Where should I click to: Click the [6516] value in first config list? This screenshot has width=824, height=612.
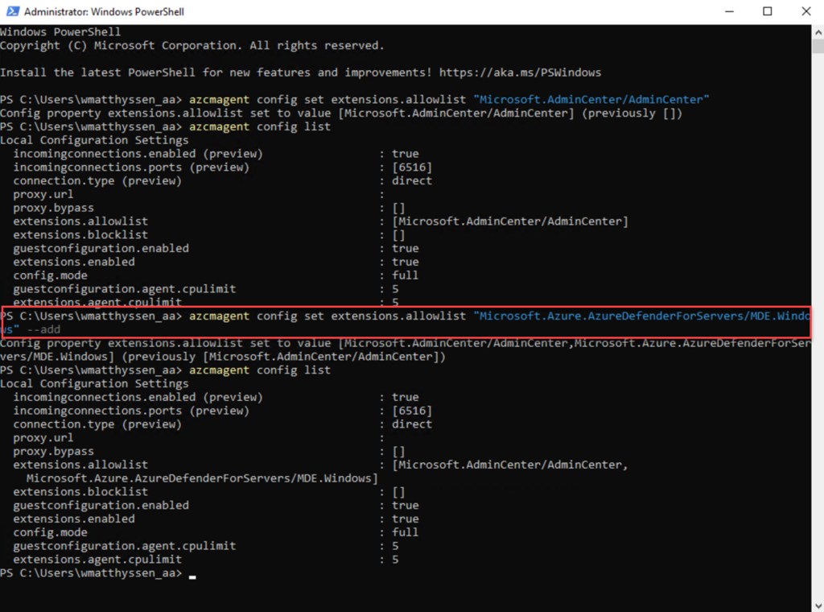point(412,167)
